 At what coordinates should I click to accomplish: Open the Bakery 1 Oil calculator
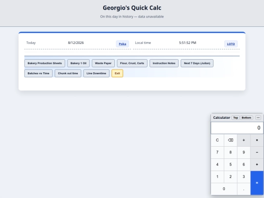coord(78,63)
